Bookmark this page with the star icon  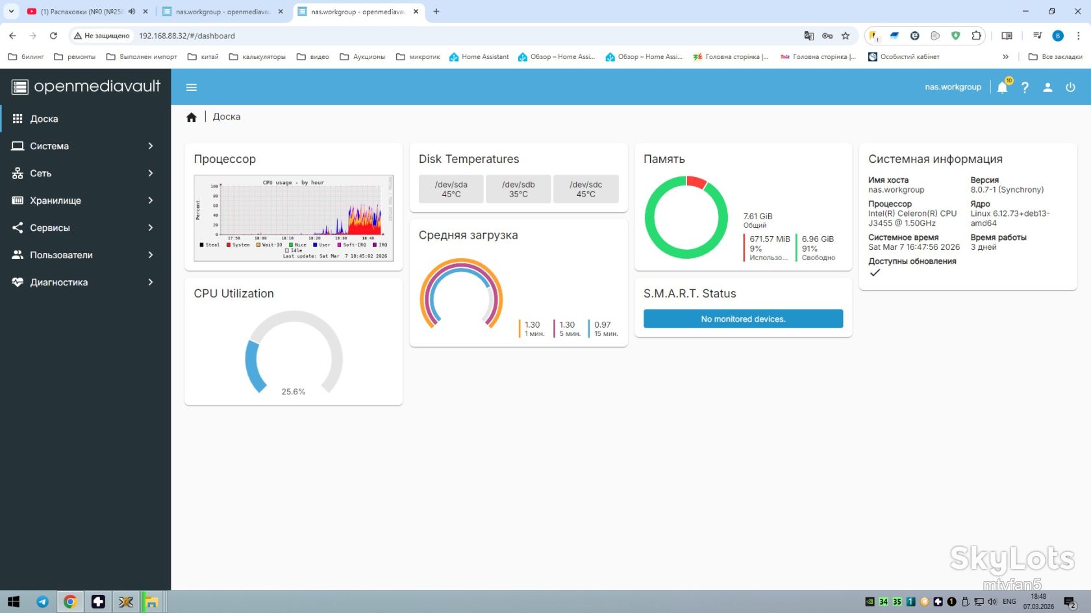click(846, 36)
